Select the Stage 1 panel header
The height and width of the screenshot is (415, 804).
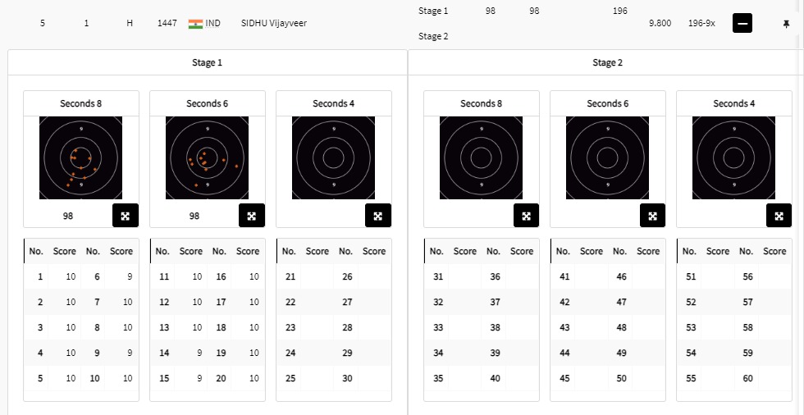tap(208, 63)
